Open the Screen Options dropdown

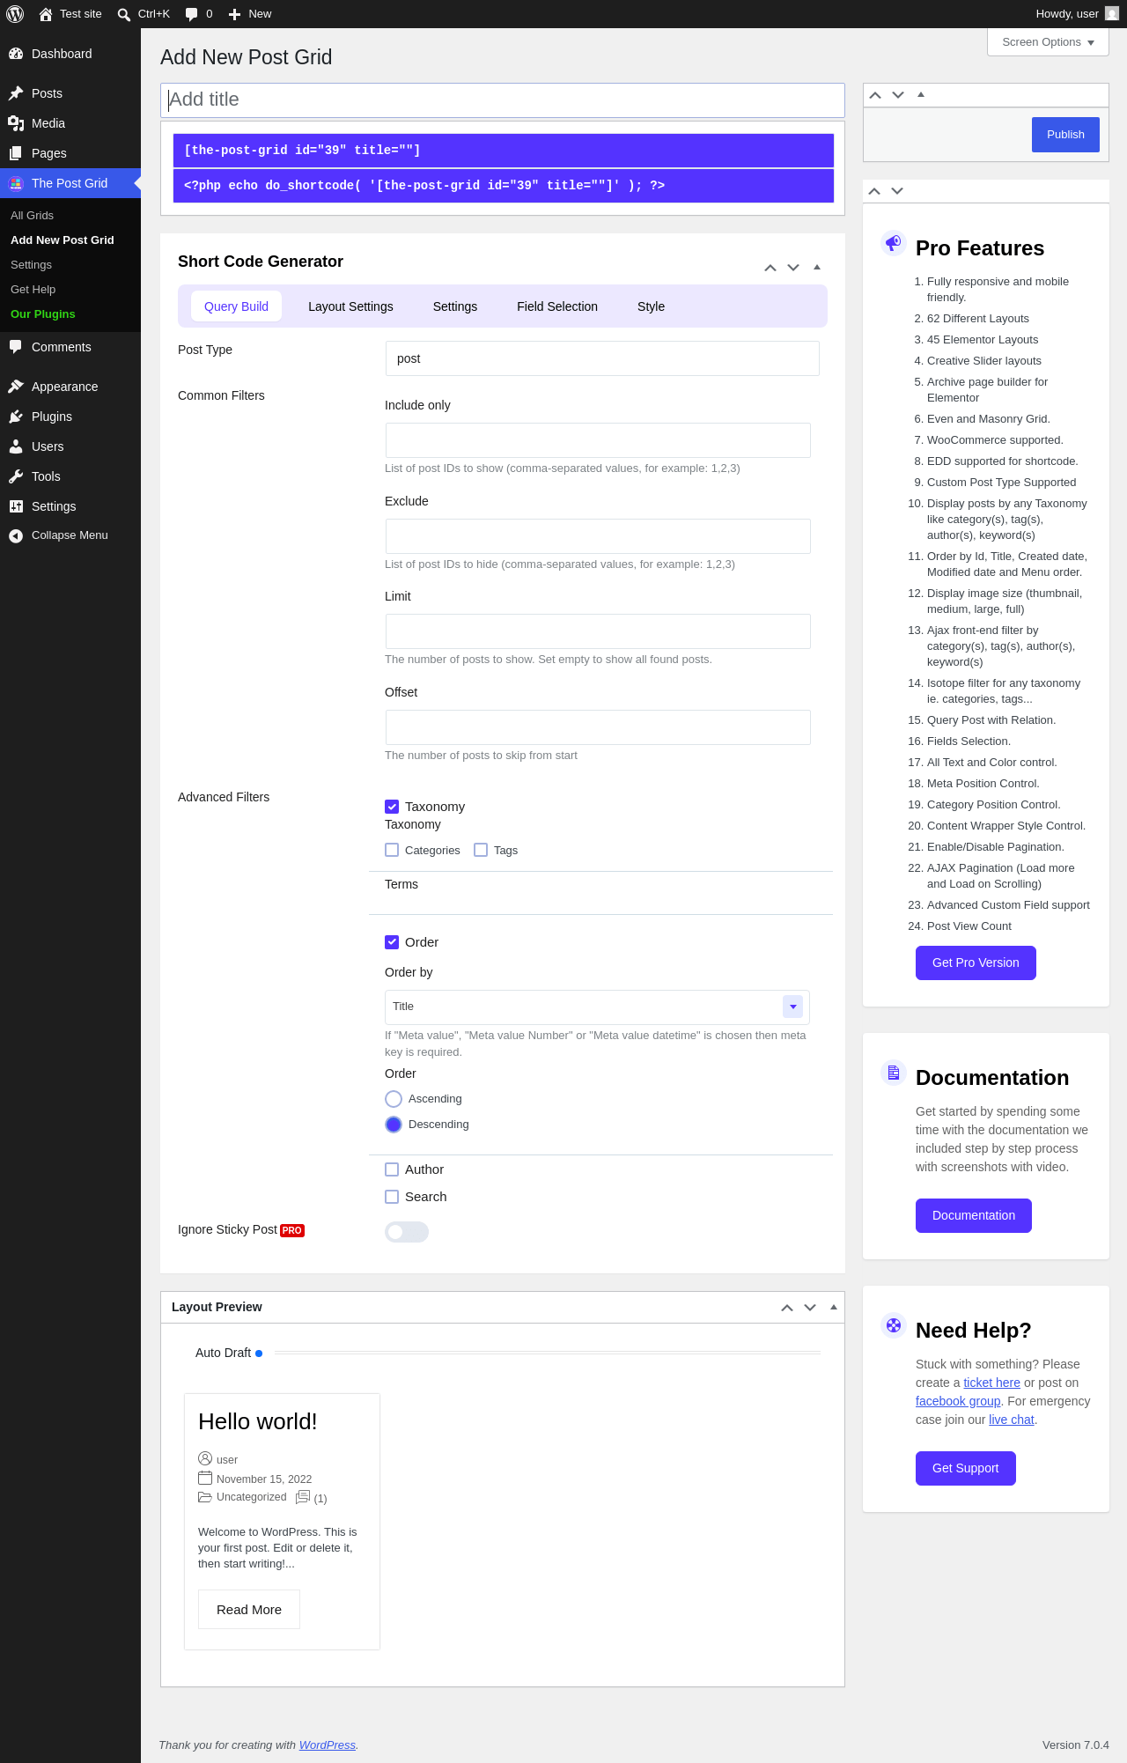click(1048, 42)
